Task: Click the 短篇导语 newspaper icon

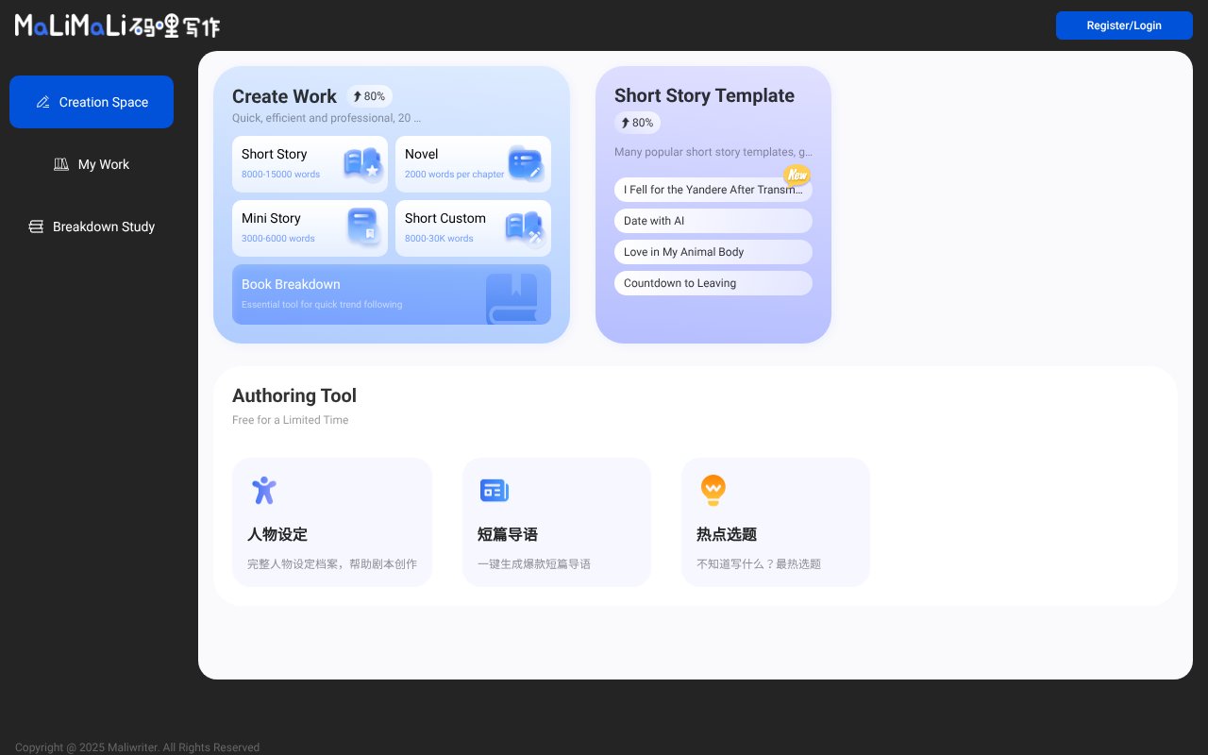Action: click(x=495, y=491)
